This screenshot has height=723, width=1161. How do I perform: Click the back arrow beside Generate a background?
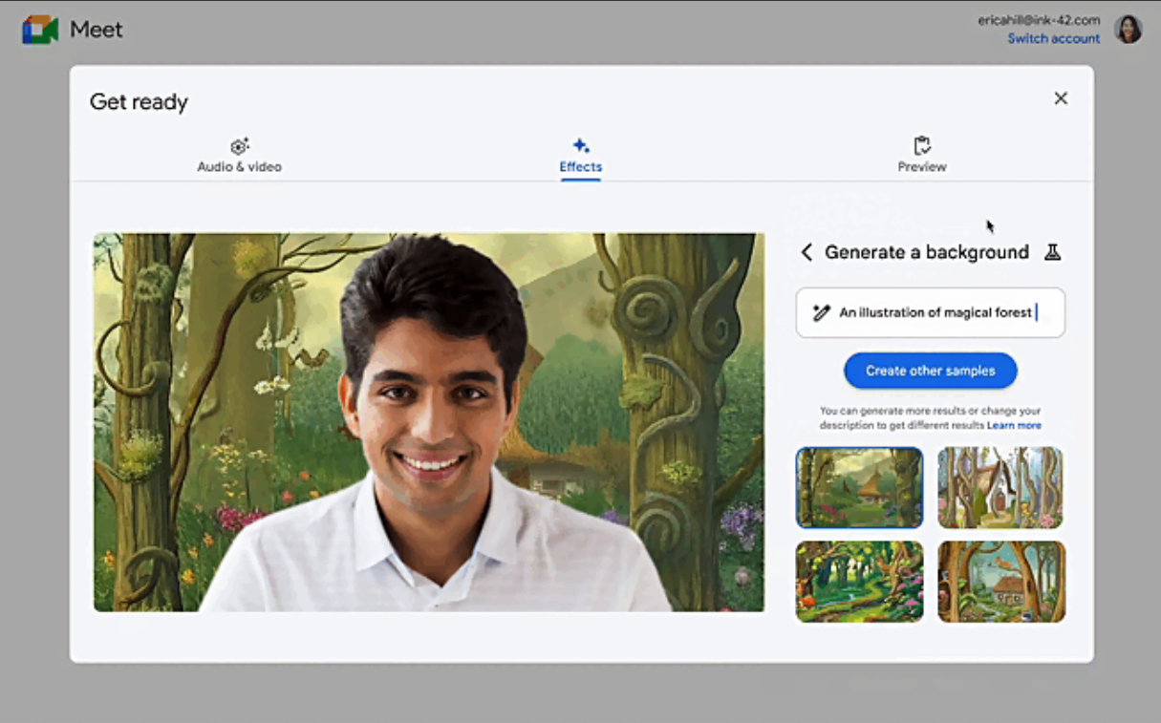(x=806, y=252)
